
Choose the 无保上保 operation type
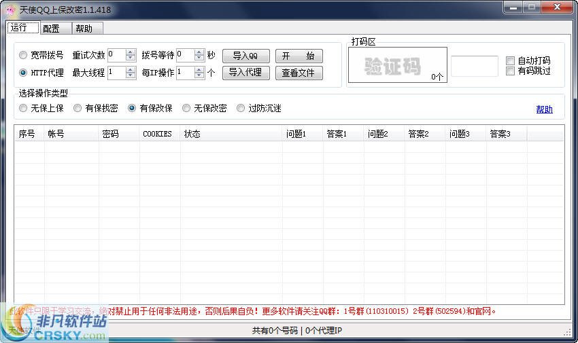(x=41, y=108)
